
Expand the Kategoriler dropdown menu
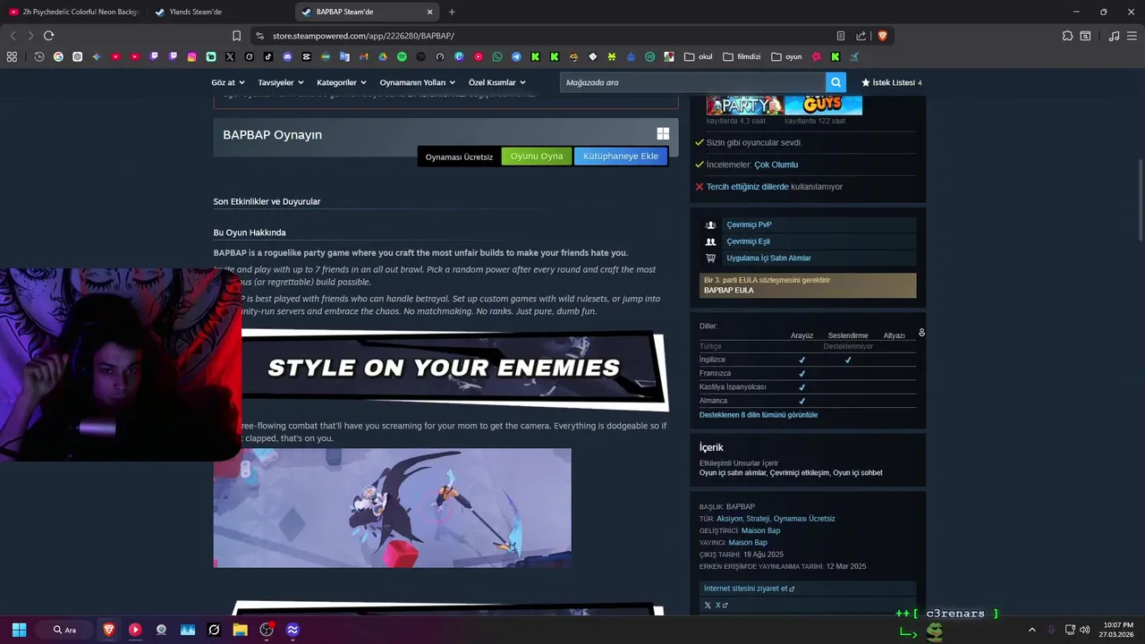[342, 82]
